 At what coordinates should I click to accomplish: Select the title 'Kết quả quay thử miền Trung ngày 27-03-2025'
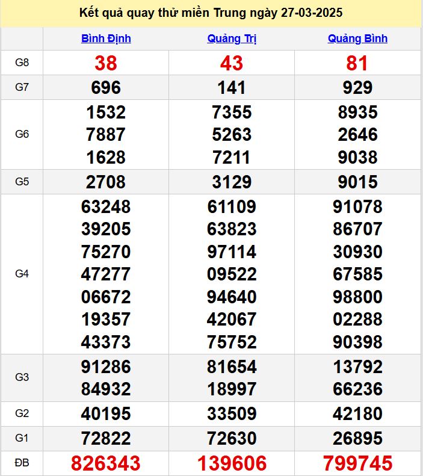(x=211, y=13)
